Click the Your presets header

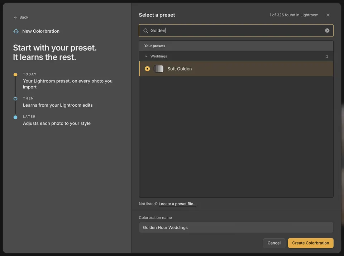point(236,46)
